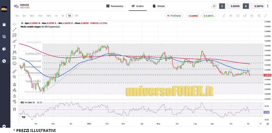This screenshot has width=272, height=133.
Task: Select the trend line drawing tool
Action: [x=15, y=30]
